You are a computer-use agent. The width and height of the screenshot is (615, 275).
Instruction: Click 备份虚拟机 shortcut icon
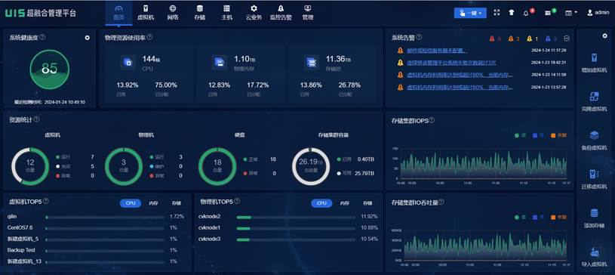pyautogui.click(x=594, y=135)
